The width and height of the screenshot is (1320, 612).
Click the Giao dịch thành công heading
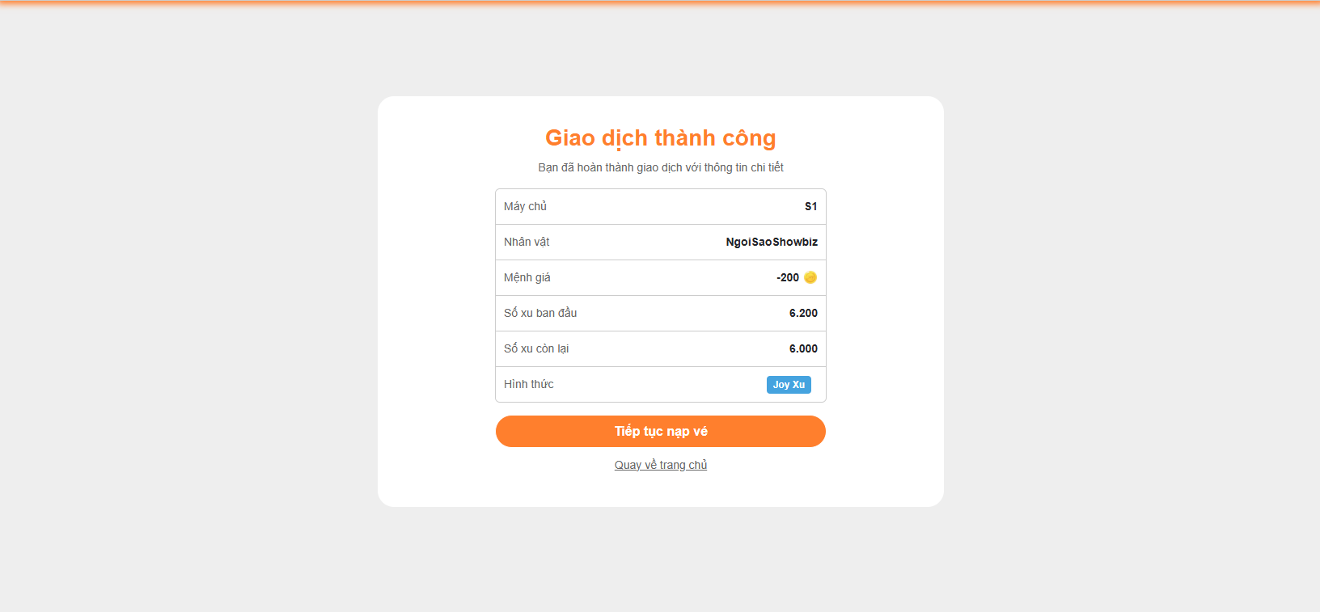tap(660, 138)
